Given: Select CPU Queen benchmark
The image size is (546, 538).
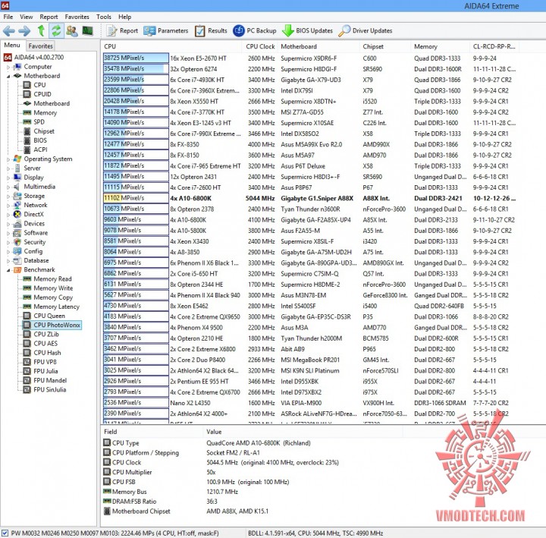Looking at the screenshot, I should tap(44, 316).
